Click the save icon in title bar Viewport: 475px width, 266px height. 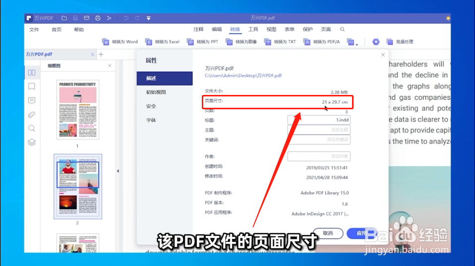click(x=75, y=18)
